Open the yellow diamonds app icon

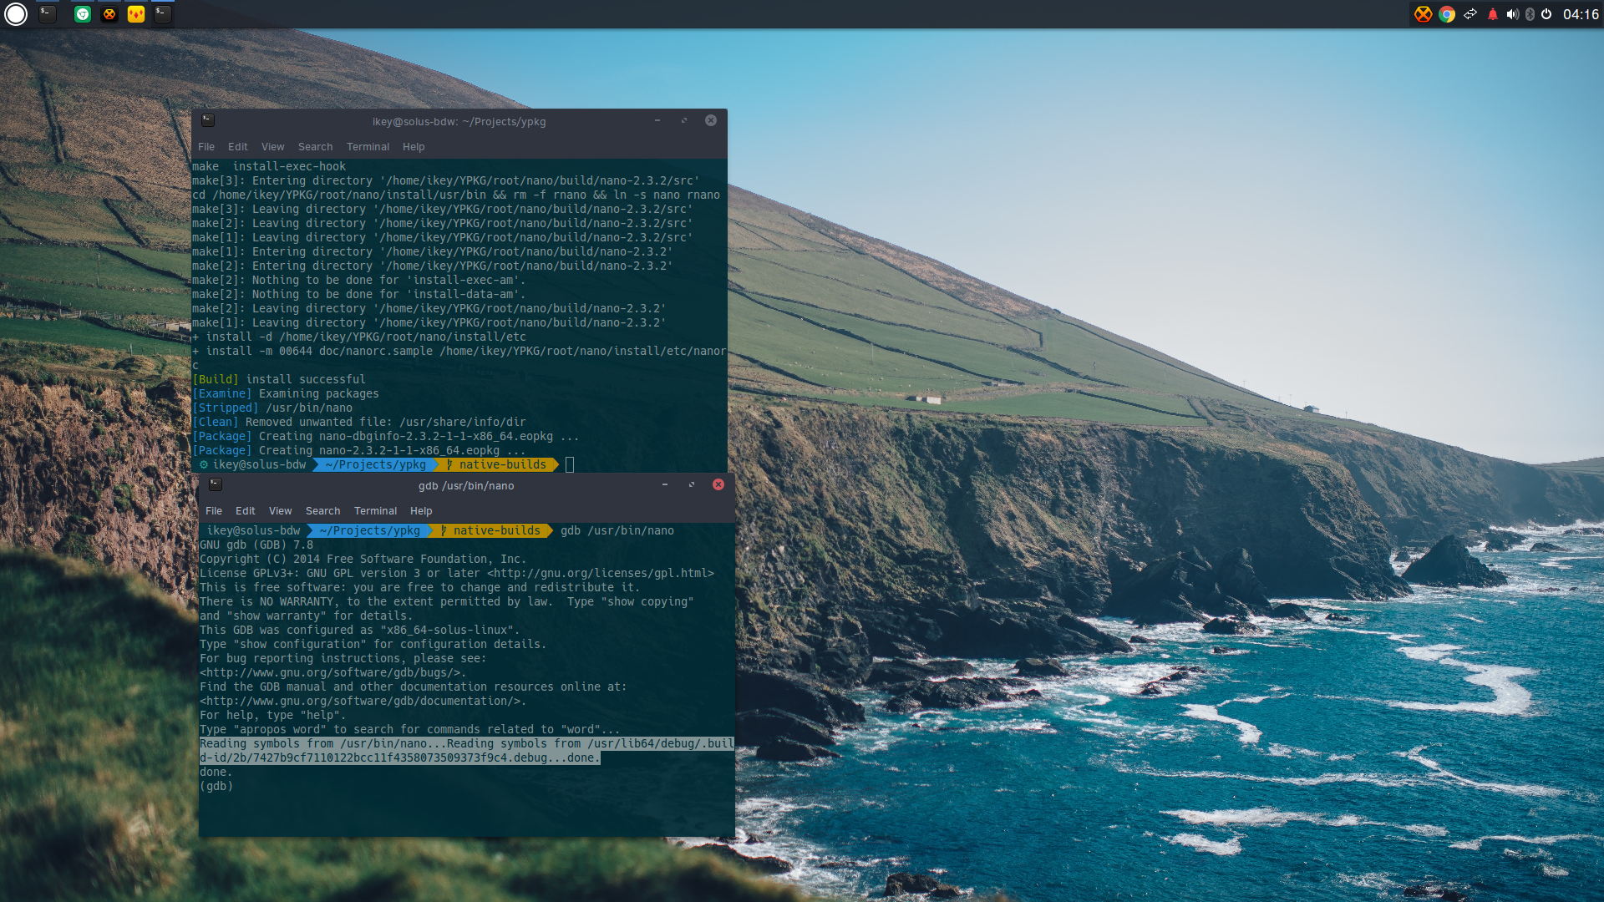136,14
